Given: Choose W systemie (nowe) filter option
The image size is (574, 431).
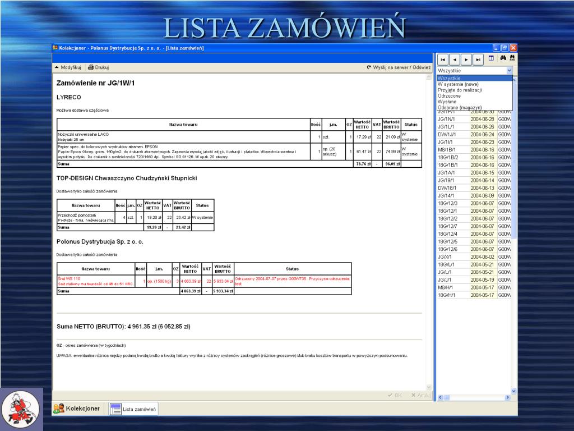Looking at the screenshot, I should pos(474,84).
